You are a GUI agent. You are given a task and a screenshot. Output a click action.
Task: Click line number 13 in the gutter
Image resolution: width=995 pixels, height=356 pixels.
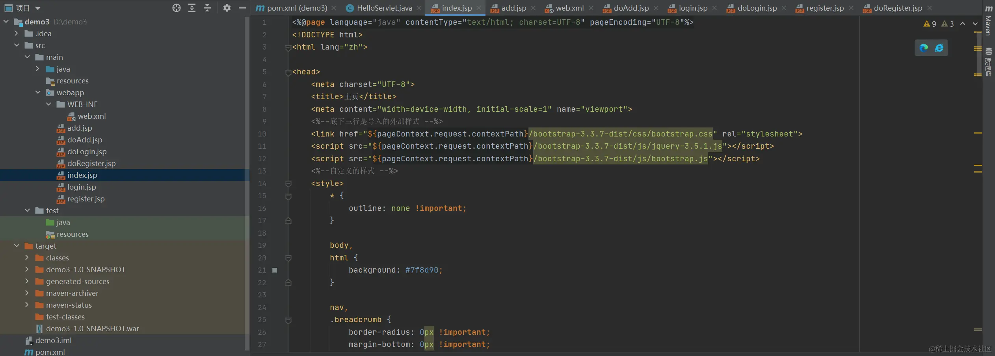pyautogui.click(x=262, y=171)
